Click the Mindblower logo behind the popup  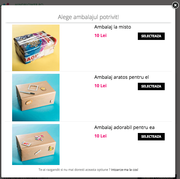coord(5,4)
